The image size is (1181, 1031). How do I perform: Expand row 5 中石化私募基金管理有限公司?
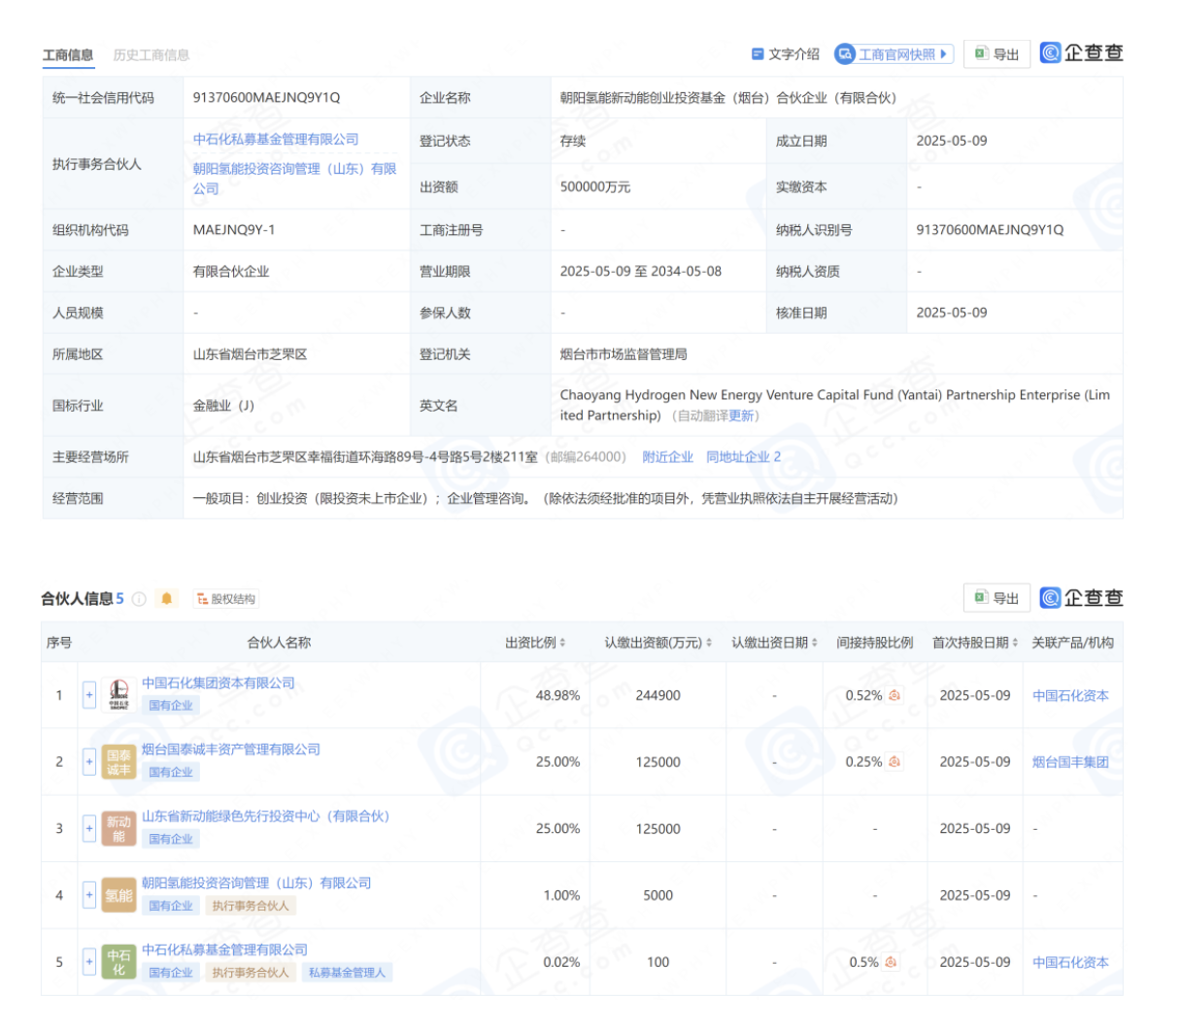coord(89,962)
